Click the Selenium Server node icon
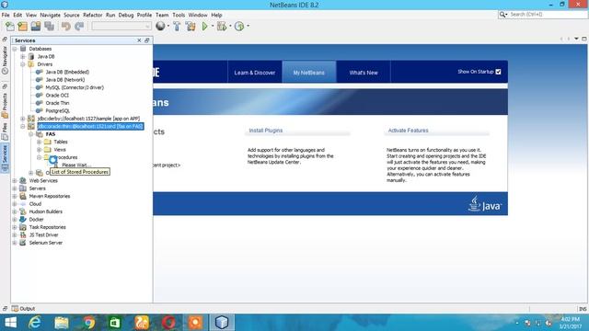The height and width of the screenshot is (331, 589). click(23, 243)
